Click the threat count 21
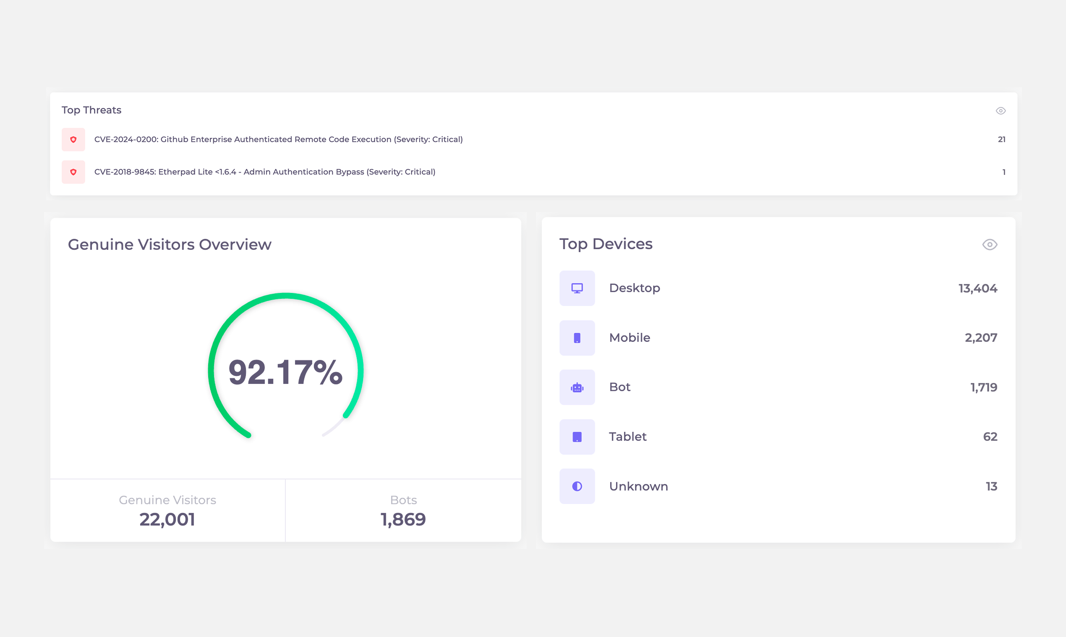The width and height of the screenshot is (1066, 637). coord(1001,140)
